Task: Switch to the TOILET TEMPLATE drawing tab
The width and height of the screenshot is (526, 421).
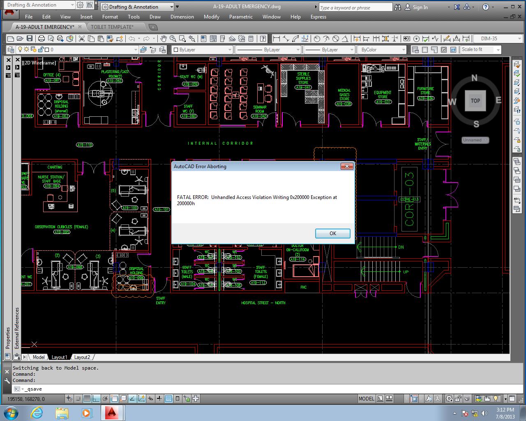Action: pos(112,27)
